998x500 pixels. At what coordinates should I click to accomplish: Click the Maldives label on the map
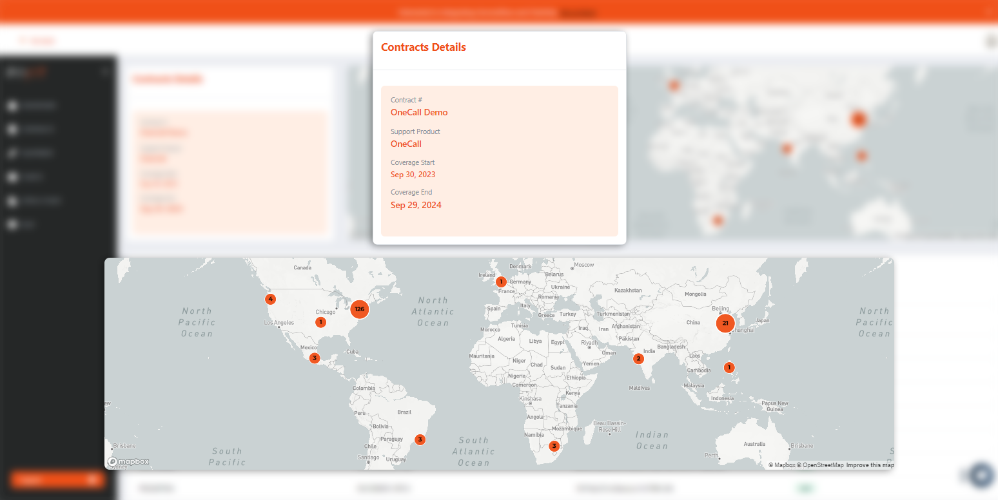pyautogui.click(x=640, y=388)
